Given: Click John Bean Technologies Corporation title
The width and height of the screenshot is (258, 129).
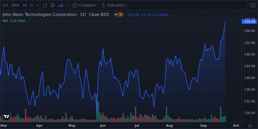Looking at the screenshot, I should pos(40,15).
